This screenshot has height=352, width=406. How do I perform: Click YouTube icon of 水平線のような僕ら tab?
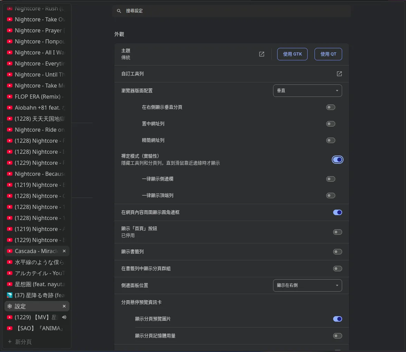(x=10, y=262)
